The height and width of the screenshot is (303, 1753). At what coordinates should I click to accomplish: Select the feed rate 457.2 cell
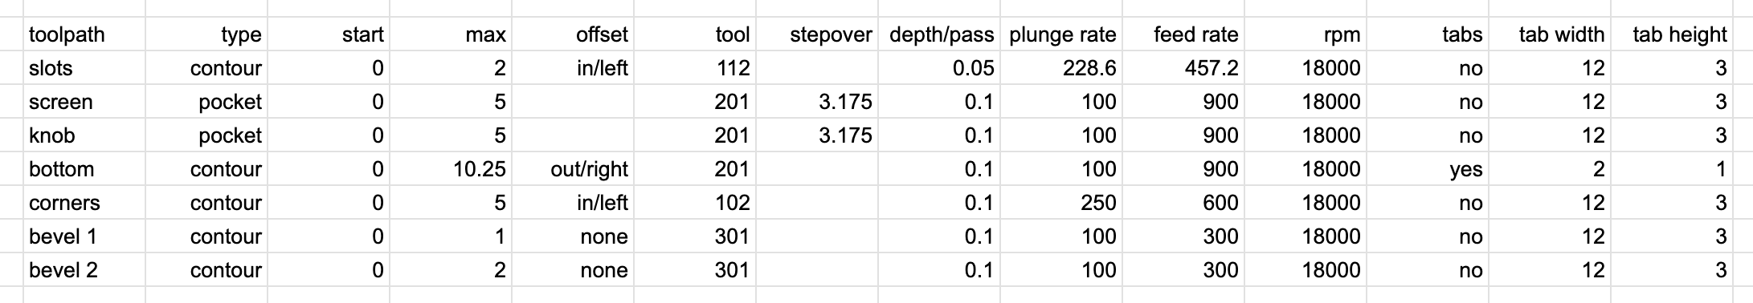pos(1183,68)
